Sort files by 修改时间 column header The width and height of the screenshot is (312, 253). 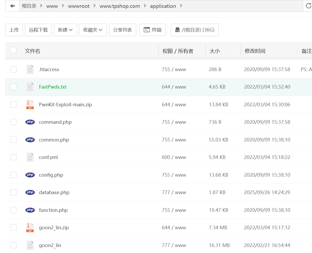255,51
